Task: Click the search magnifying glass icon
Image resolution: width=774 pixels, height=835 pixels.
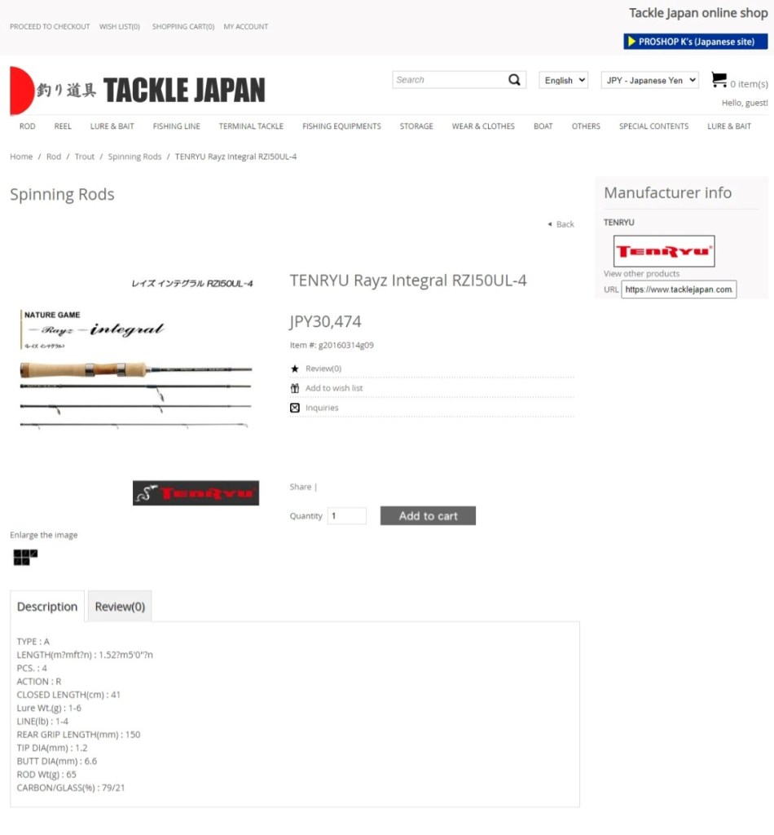Action: 514,80
